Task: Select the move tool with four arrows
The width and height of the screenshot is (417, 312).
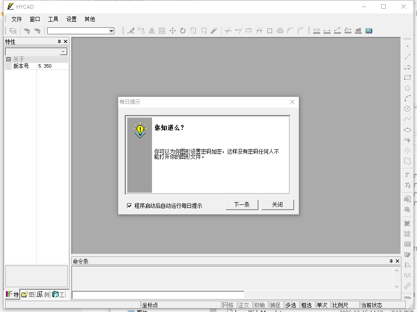Action: tap(172, 31)
